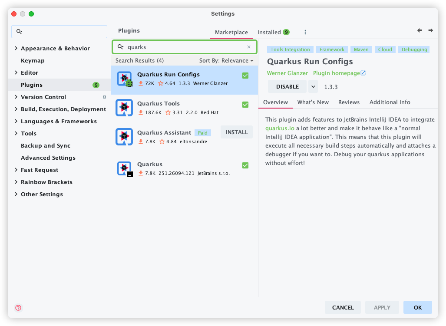
Task: Click the Apply button
Action: point(382,307)
